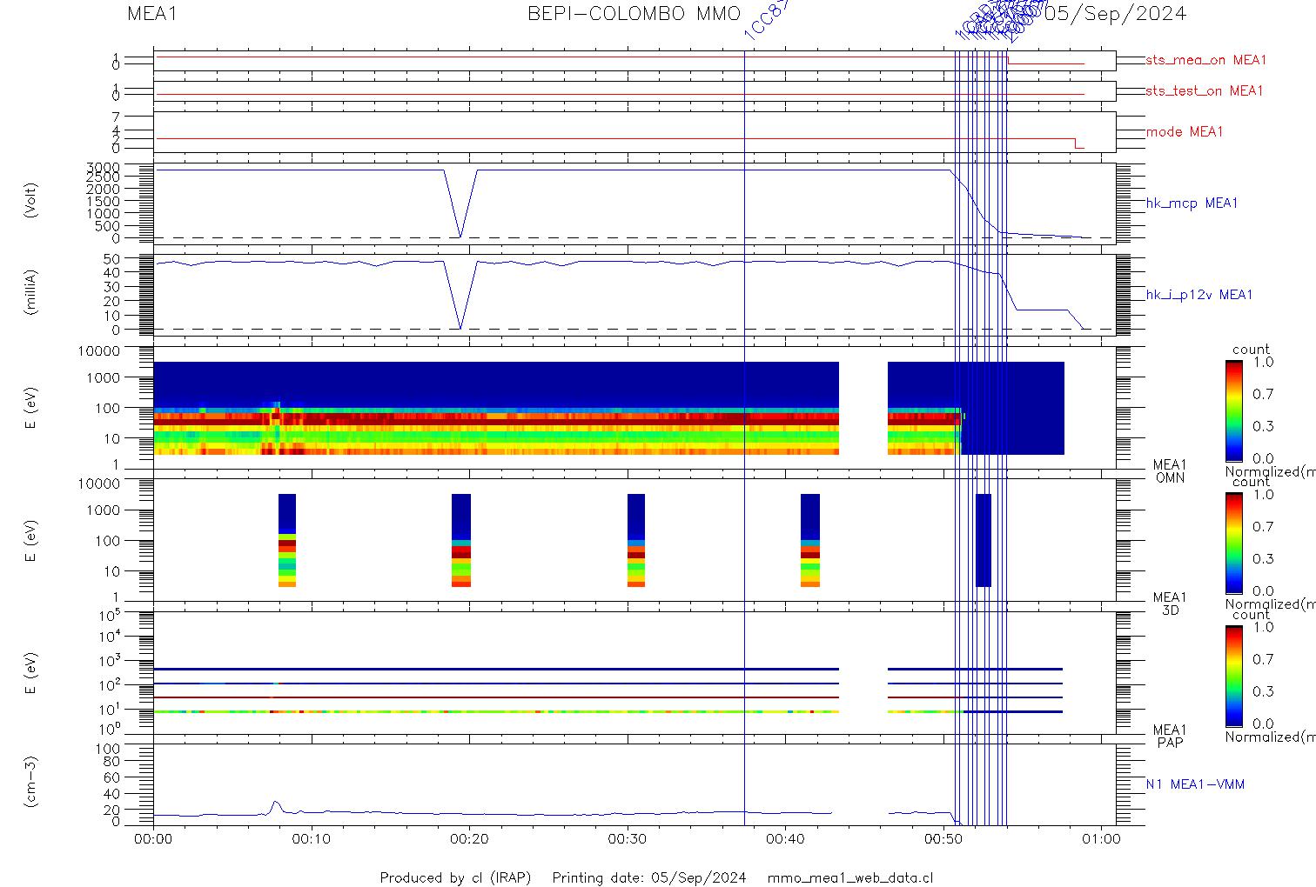
Task: Click the 00:00 time axis tick label
Action: click(153, 840)
